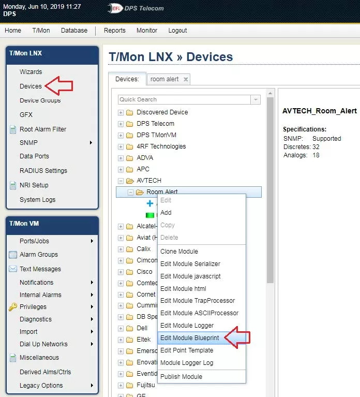
Task: Open the T/Mon navigation menu
Action: coord(41,31)
